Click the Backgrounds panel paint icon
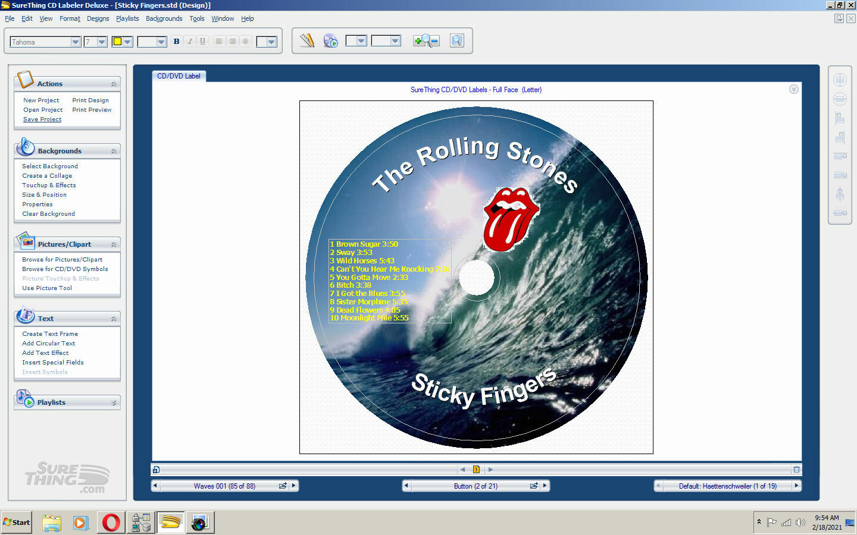This screenshot has width=857, height=535. click(x=26, y=147)
